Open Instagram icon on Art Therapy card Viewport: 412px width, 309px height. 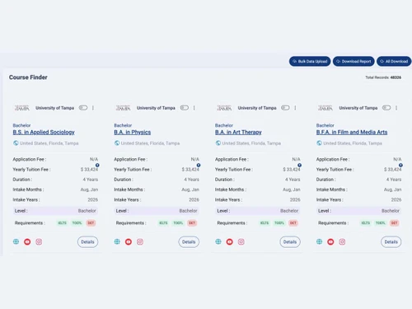241,241
